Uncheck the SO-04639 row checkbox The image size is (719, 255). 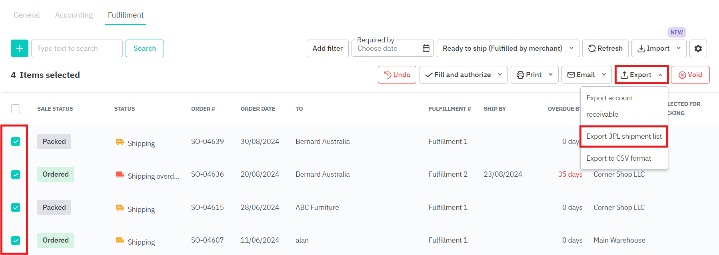tap(16, 141)
